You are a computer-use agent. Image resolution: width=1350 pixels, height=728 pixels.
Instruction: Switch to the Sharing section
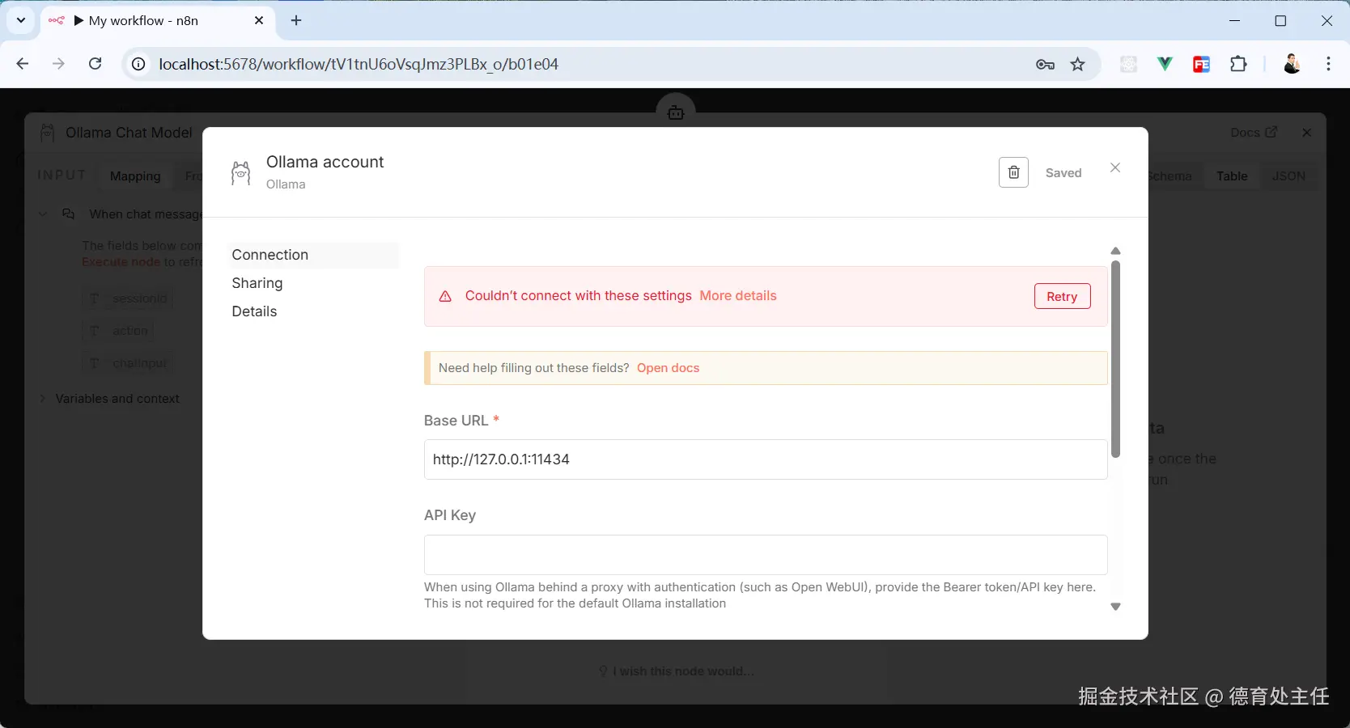pos(257,283)
